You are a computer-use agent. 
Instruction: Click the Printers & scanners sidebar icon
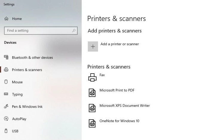(x=6, y=69)
